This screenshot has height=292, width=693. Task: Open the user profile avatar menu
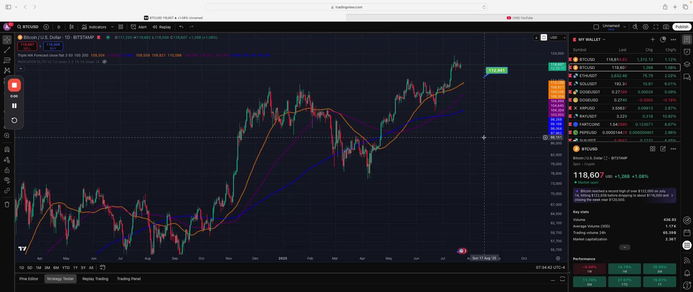coord(7,27)
